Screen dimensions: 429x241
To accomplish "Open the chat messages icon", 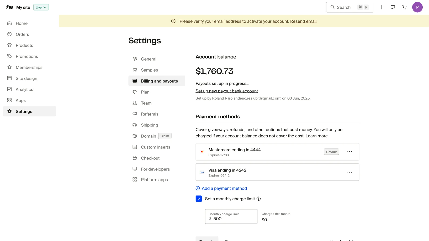I will tap(393, 7).
